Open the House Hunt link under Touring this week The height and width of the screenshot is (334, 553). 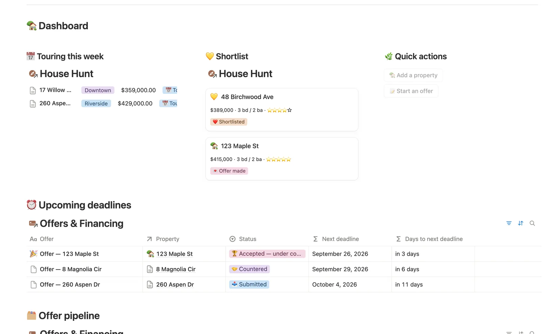[x=66, y=74]
